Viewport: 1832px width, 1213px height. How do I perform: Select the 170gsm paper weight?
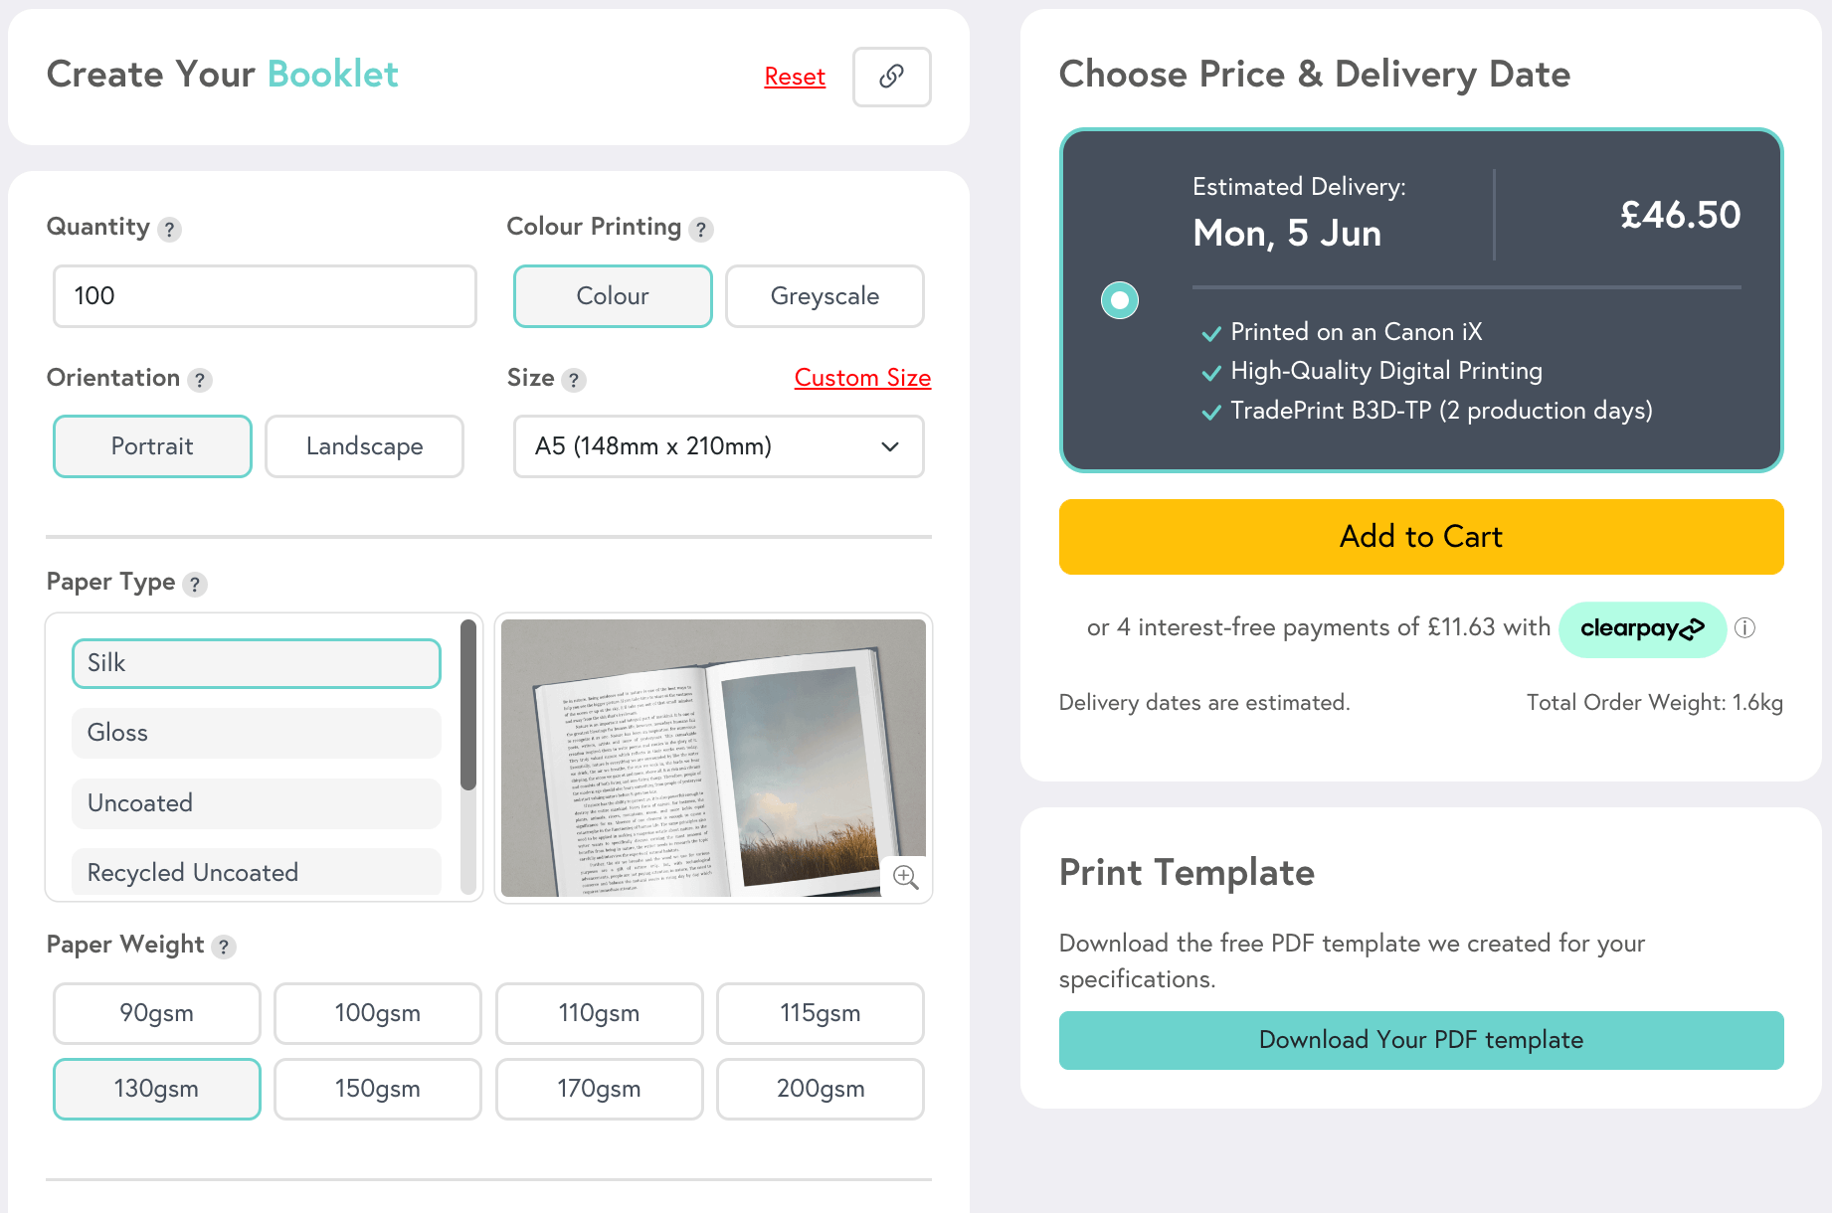tap(599, 1089)
